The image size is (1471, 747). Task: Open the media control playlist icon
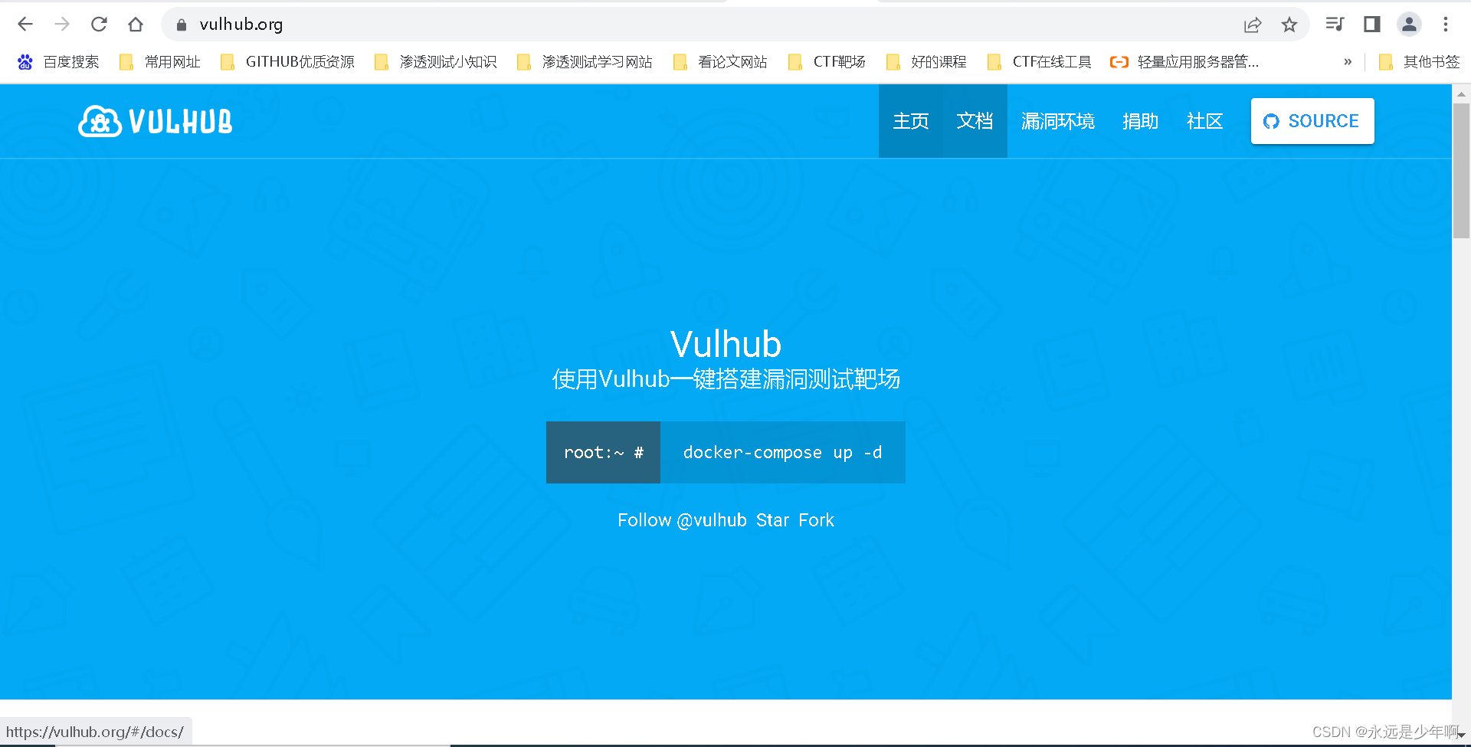[1335, 25]
